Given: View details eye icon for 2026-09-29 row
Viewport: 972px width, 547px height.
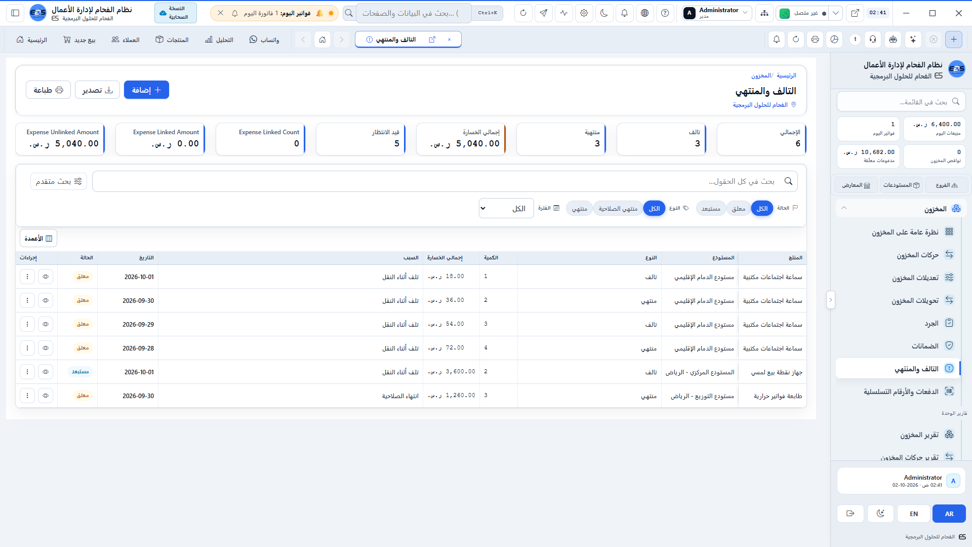Looking at the screenshot, I should click(46, 324).
